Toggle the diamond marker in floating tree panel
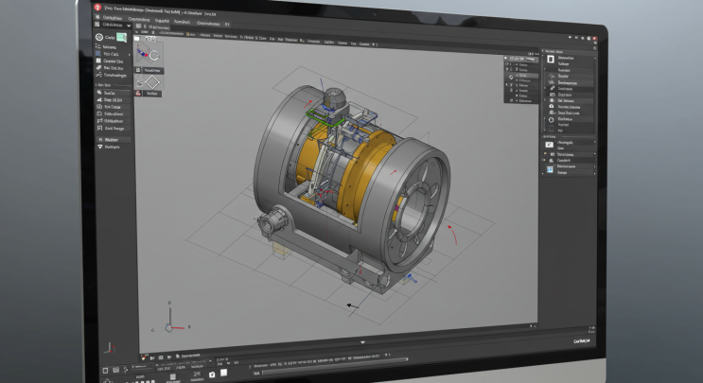The width and height of the screenshot is (703, 383). (x=511, y=77)
